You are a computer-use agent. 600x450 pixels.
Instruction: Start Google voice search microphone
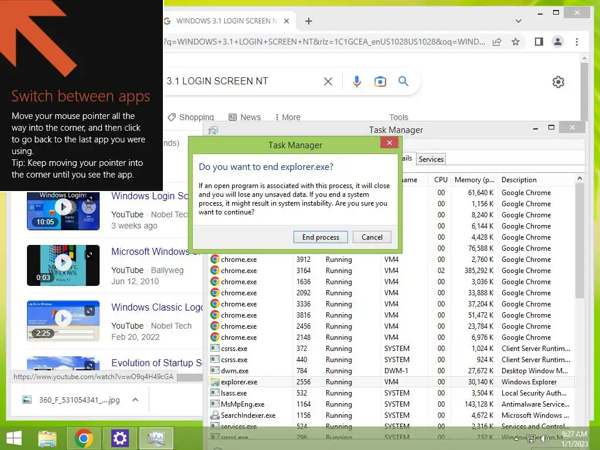coord(357,81)
